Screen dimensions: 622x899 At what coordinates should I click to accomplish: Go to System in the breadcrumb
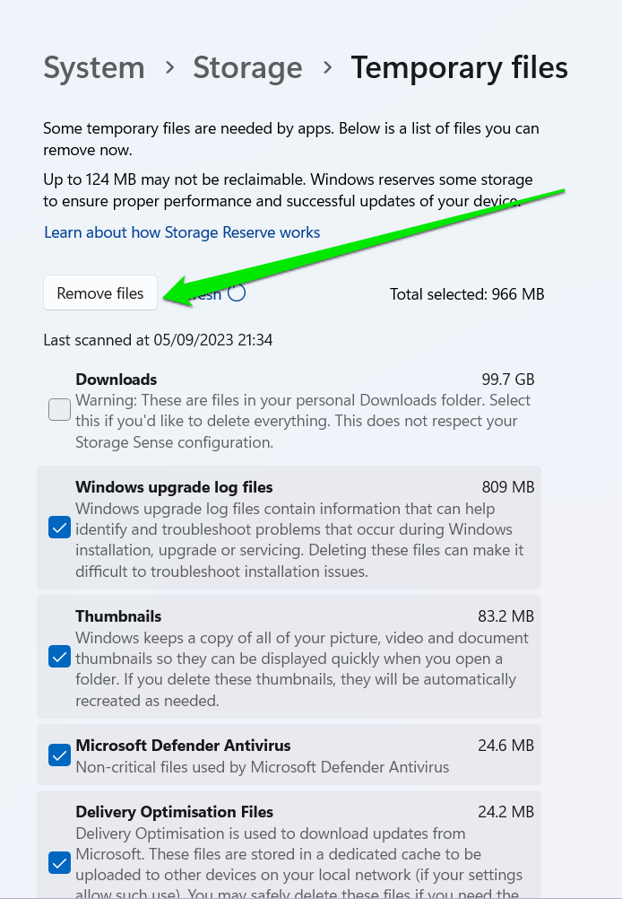tap(94, 67)
